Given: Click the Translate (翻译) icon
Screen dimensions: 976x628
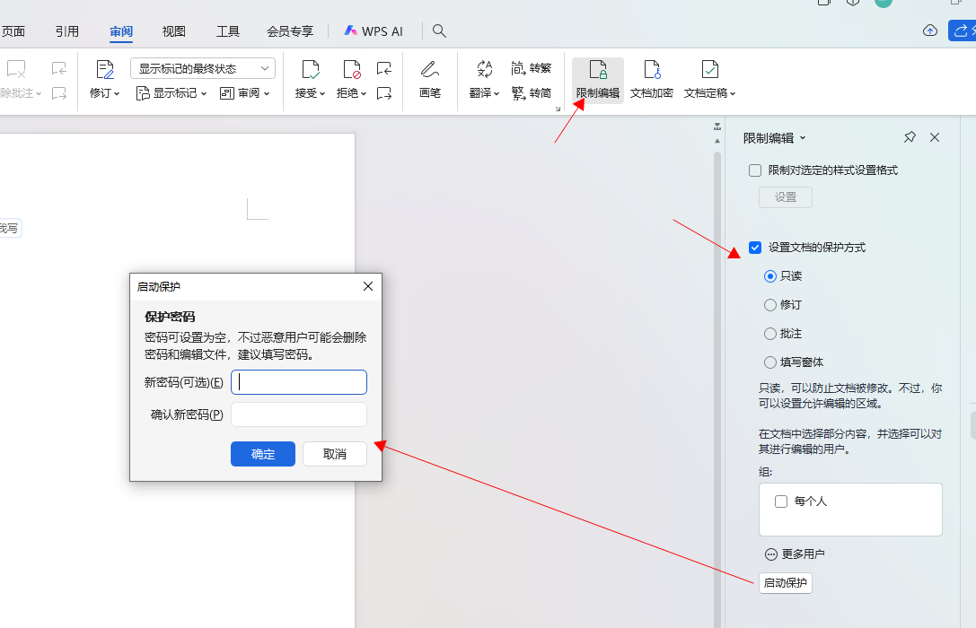Looking at the screenshot, I should (x=484, y=70).
